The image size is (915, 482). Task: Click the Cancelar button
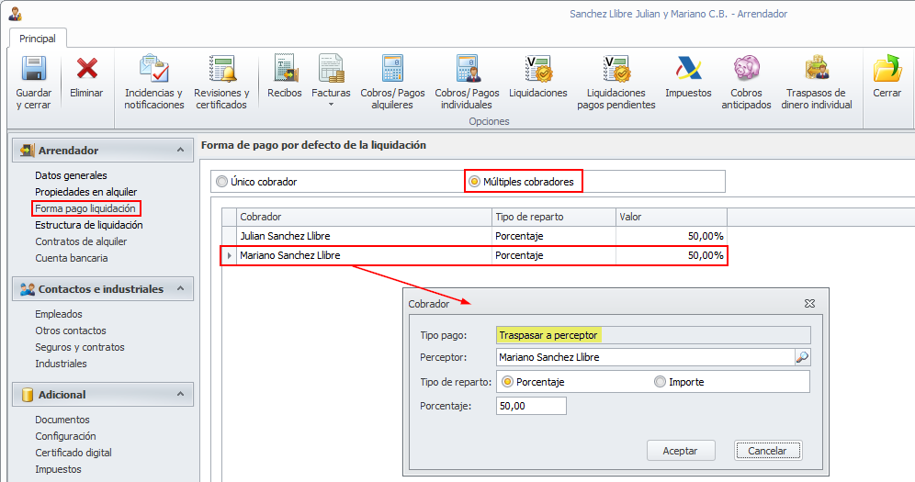(x=767, y=451)
